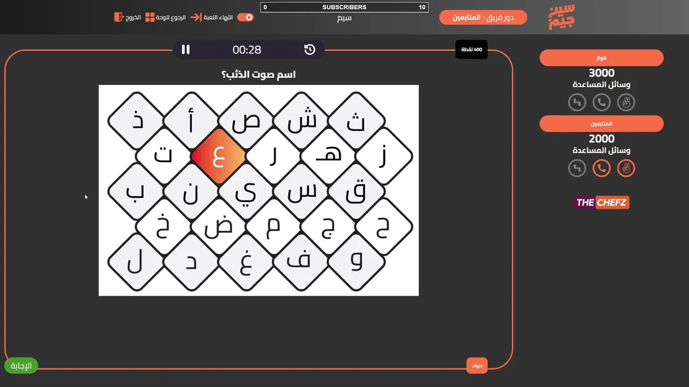Toggle the orange switch beside انتهاء اللعبة

tap(245, 17)
